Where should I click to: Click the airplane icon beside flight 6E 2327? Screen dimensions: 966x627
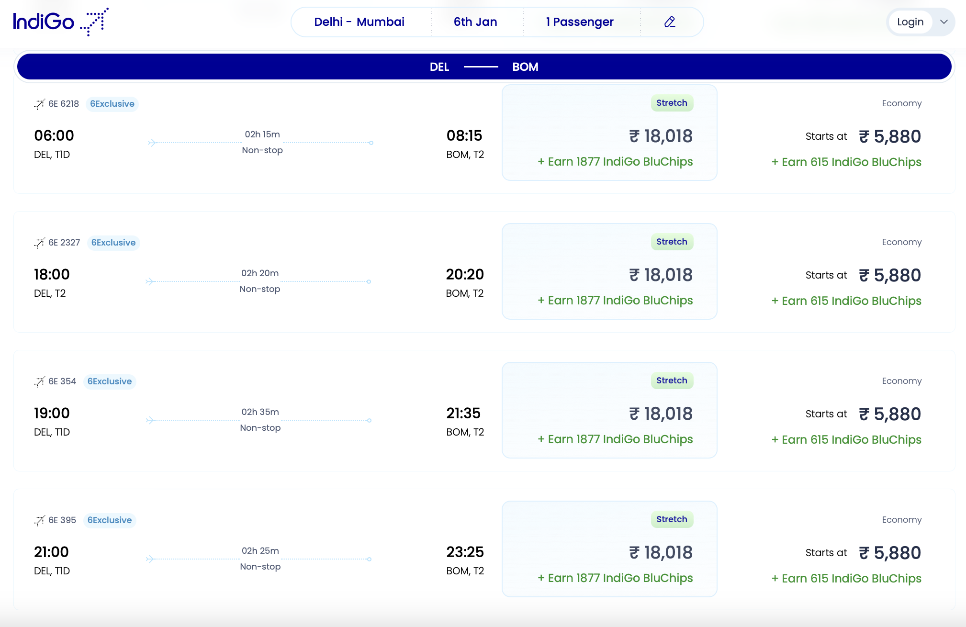click(x=39, y=243)
